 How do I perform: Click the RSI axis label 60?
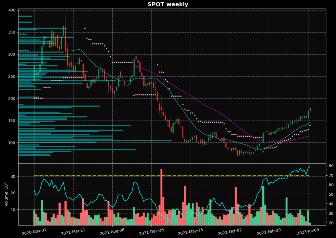[x=331, y=185]
